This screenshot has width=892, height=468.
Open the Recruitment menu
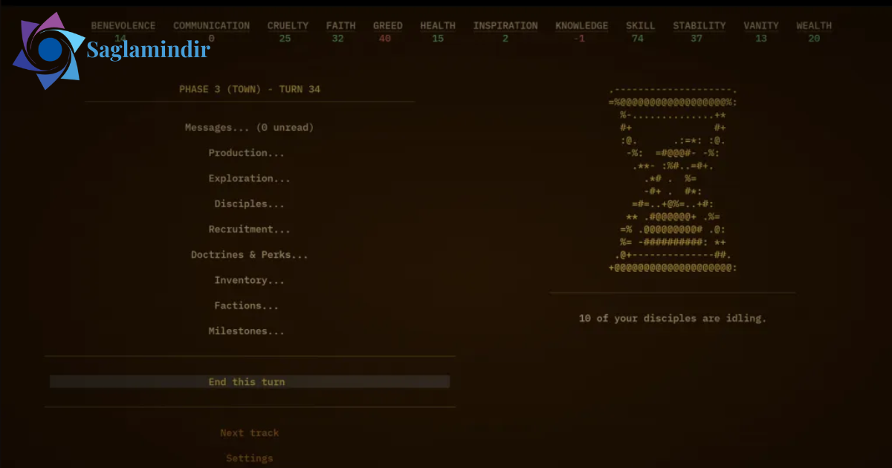(x=249, y=230)
